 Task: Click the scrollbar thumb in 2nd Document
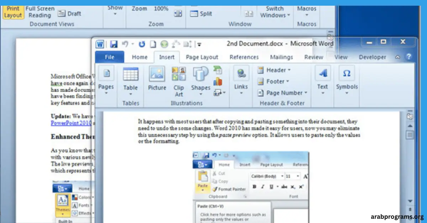(410, 135)
